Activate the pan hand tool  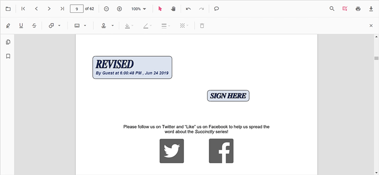coord(173,8)
